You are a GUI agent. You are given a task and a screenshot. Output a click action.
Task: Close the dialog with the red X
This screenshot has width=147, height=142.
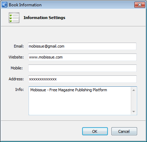point(140,5)
